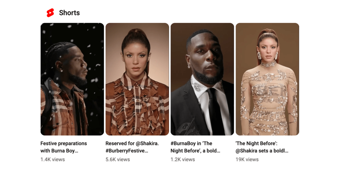Play the short showing the ruffled striped blouse

coord(137,79)
